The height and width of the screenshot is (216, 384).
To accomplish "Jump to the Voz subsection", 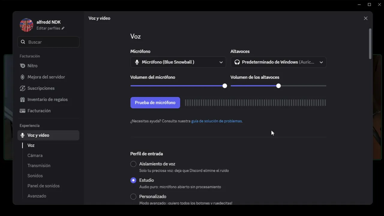I will (31, 145).
